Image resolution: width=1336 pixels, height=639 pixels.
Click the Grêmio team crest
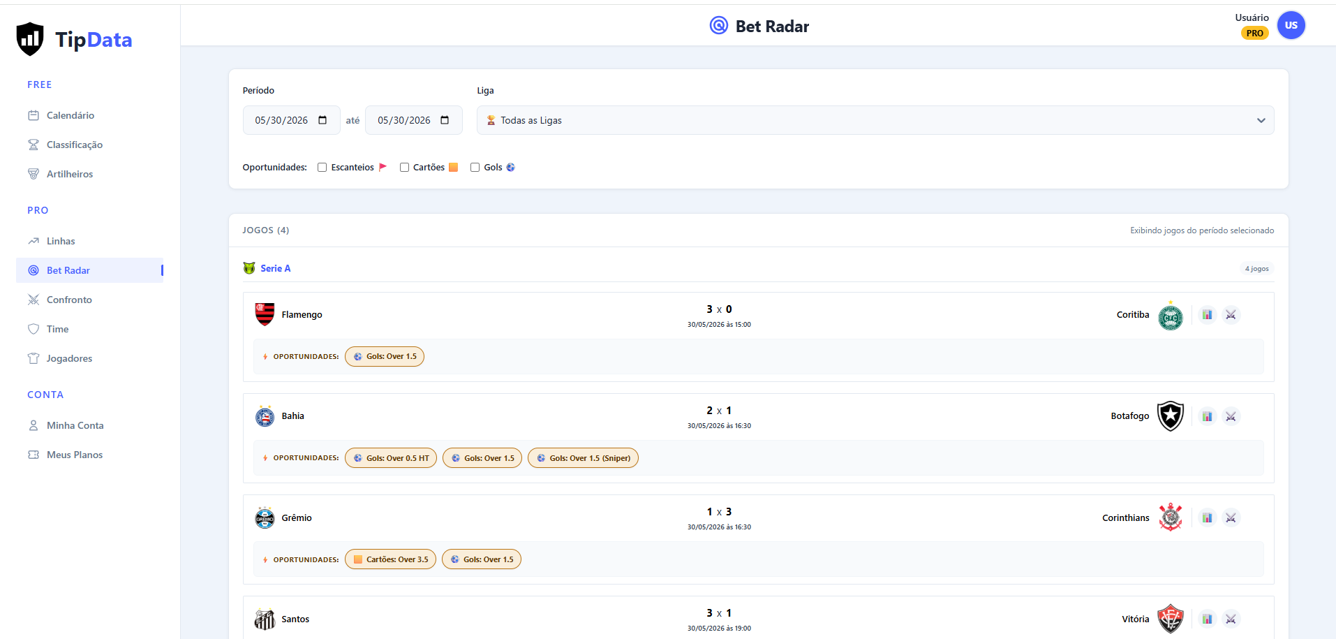pyautogui.click(x=265, y=517)
